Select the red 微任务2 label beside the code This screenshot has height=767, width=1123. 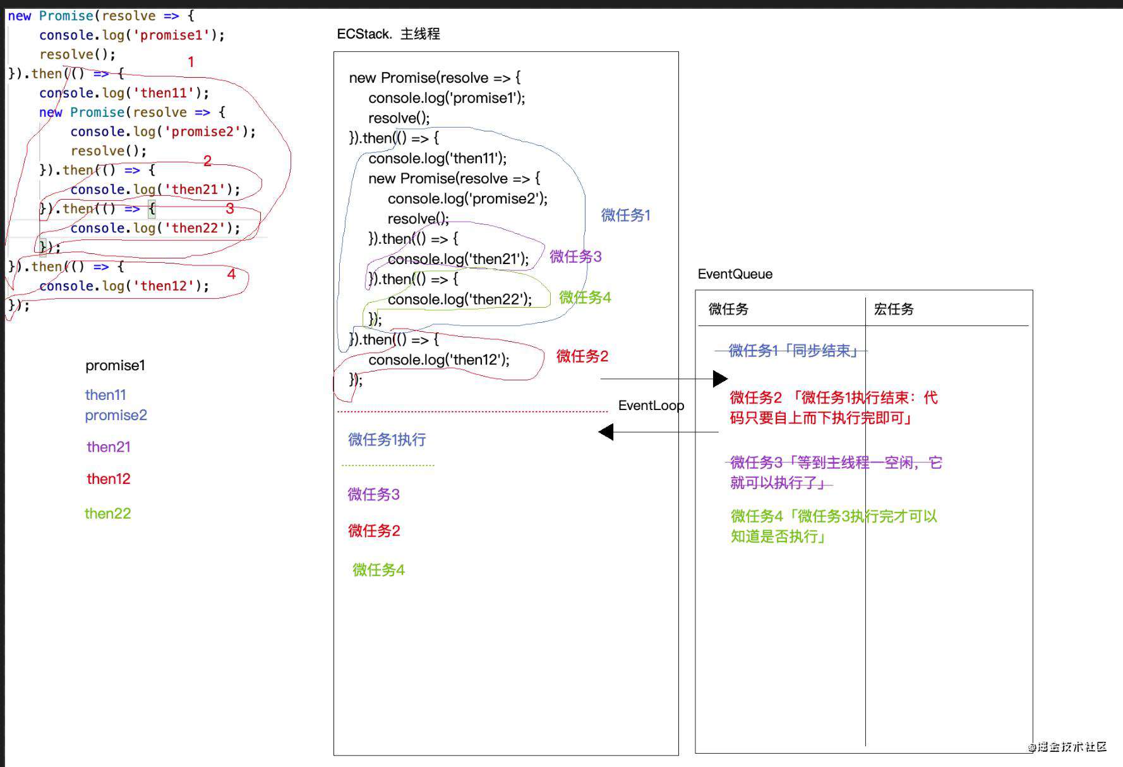click(582, 356)
